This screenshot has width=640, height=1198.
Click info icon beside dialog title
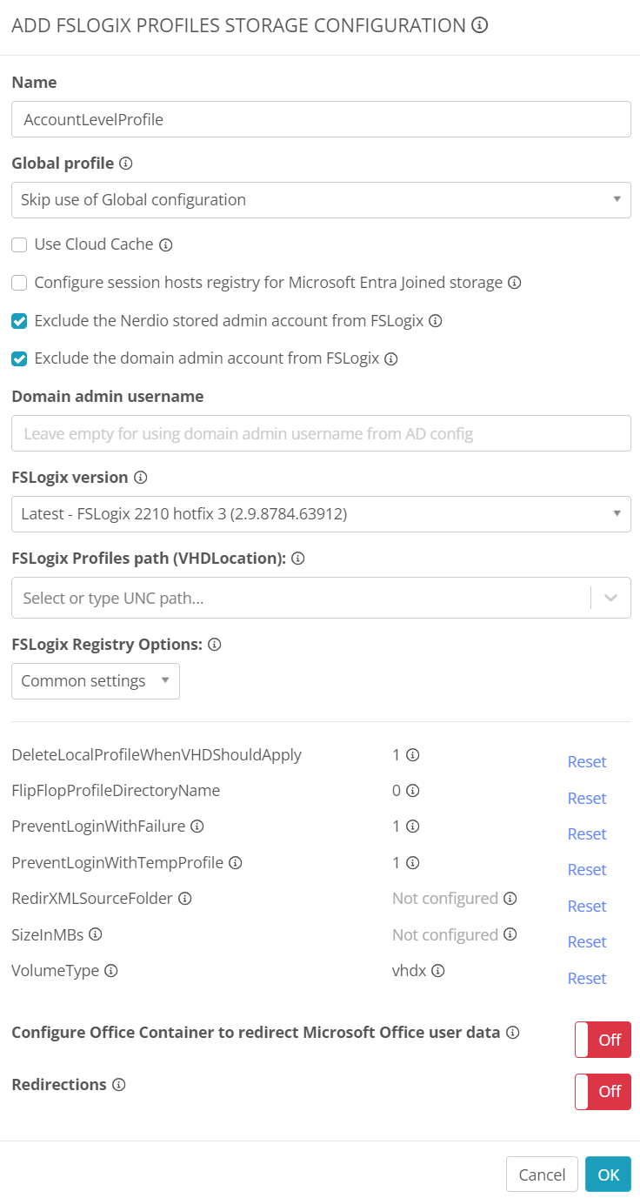tap(479, 25)
